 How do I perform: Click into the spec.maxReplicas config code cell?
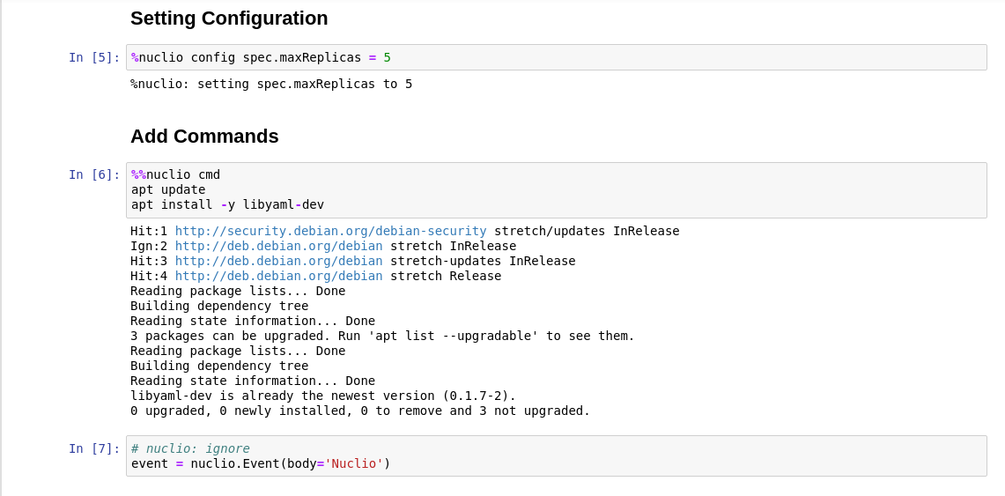click(x=557, y=57)
